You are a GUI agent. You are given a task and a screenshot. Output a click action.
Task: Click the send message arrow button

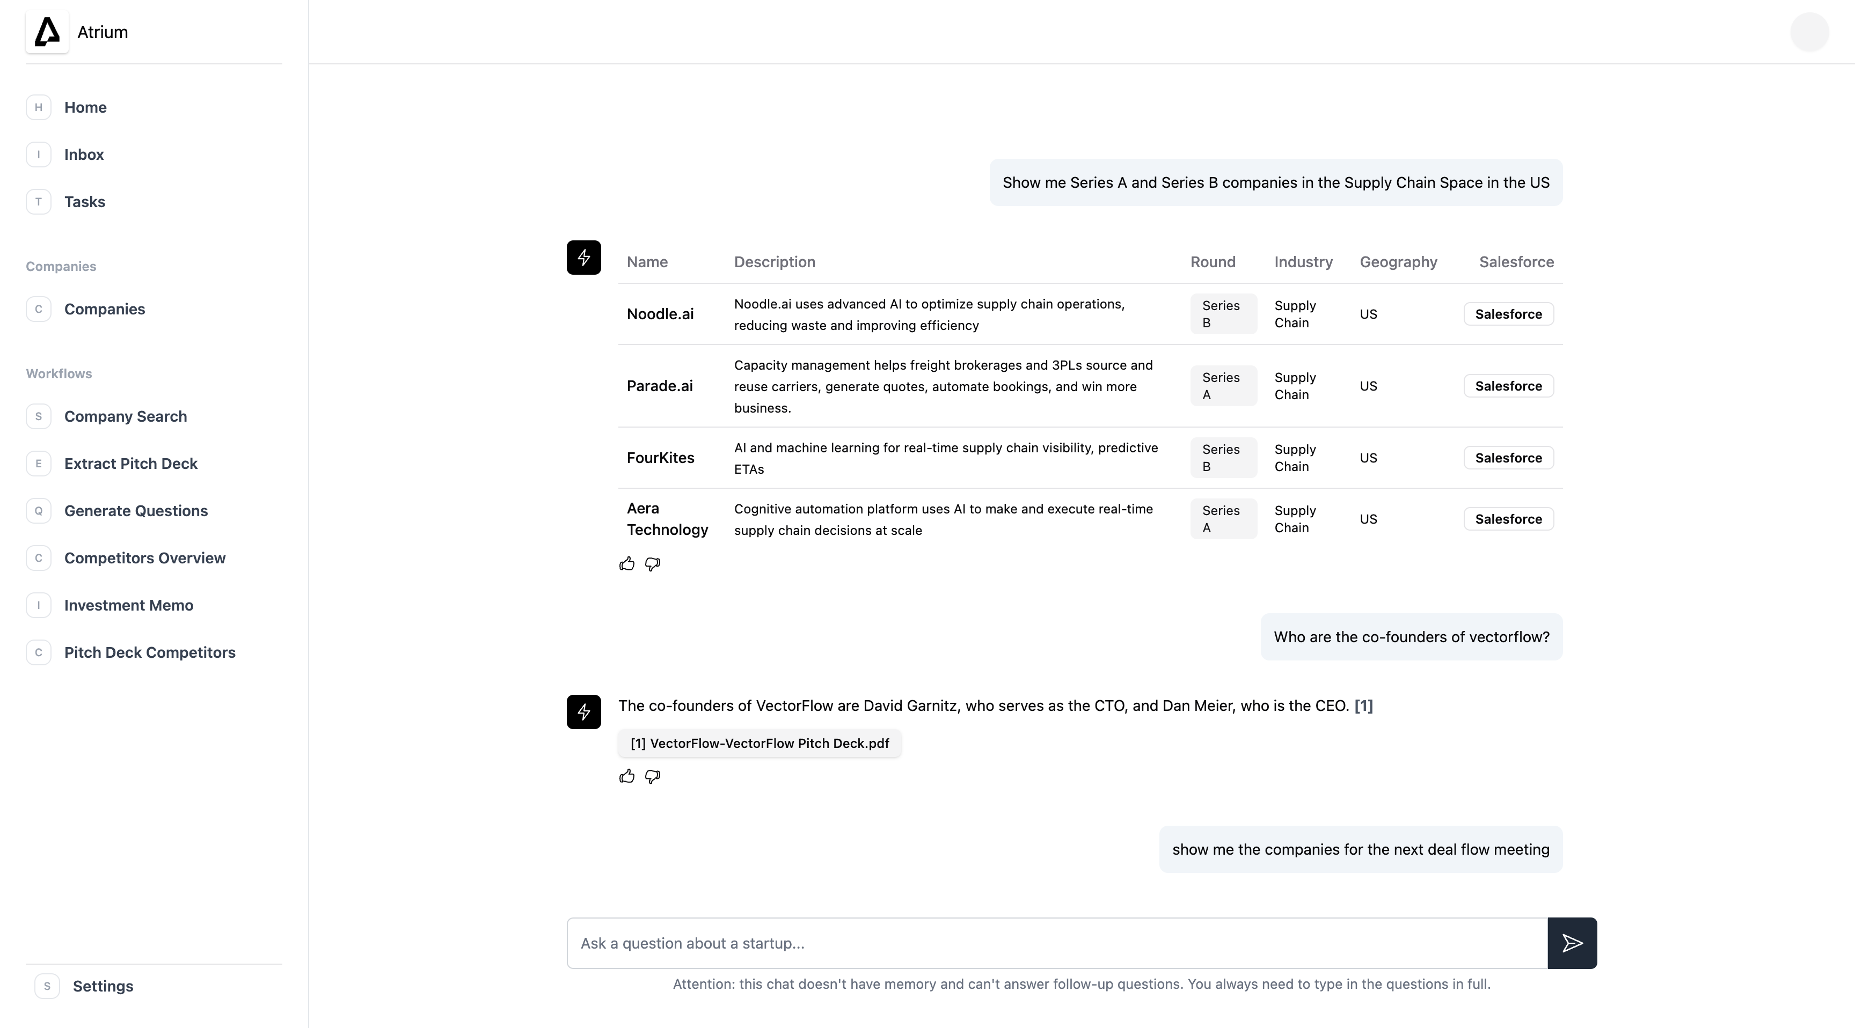pos(1572,942)
